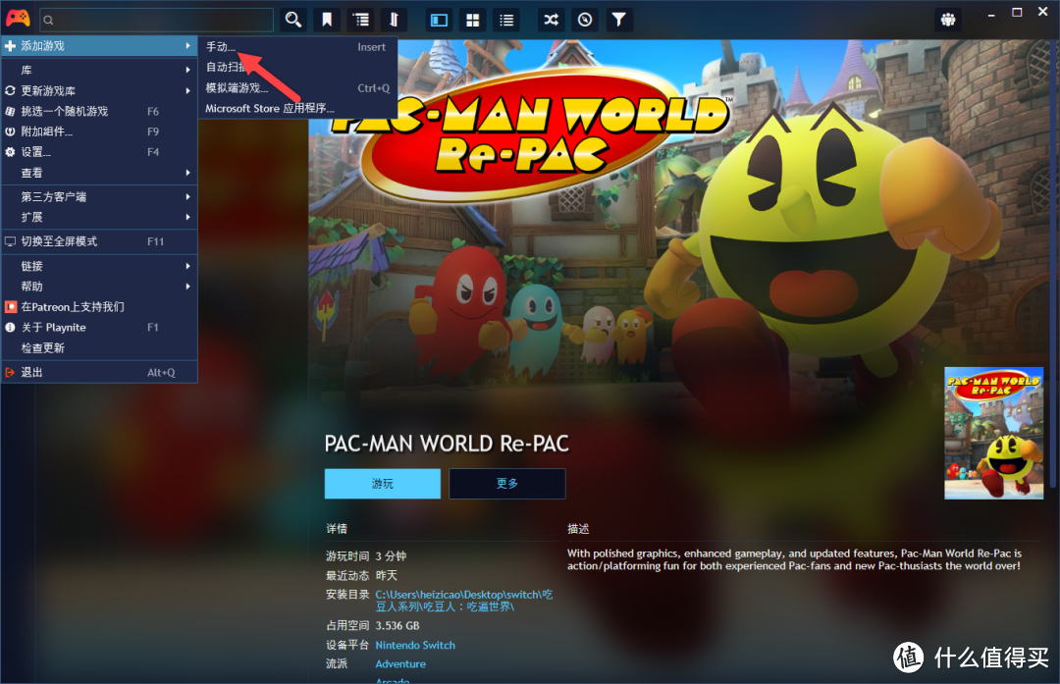Expand the 链接 submenu
1060x684 pixels.
pyautogui.click(x=99, y=266)
